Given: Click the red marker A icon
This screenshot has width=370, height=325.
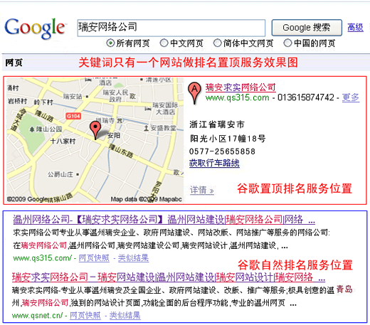Looking at the screenshot, I should click(x=194, y=93).
